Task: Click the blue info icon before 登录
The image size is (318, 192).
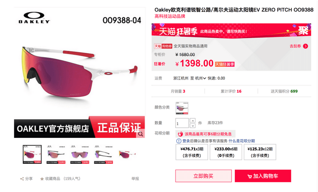Action: pos(179,141)
